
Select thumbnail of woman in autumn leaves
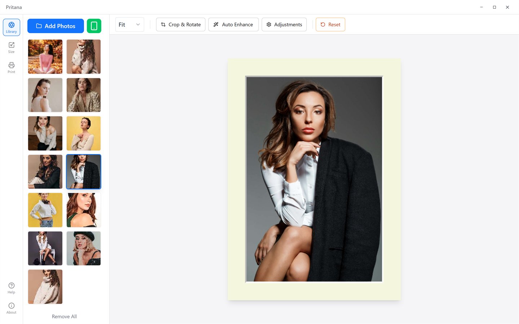point(45,57)
